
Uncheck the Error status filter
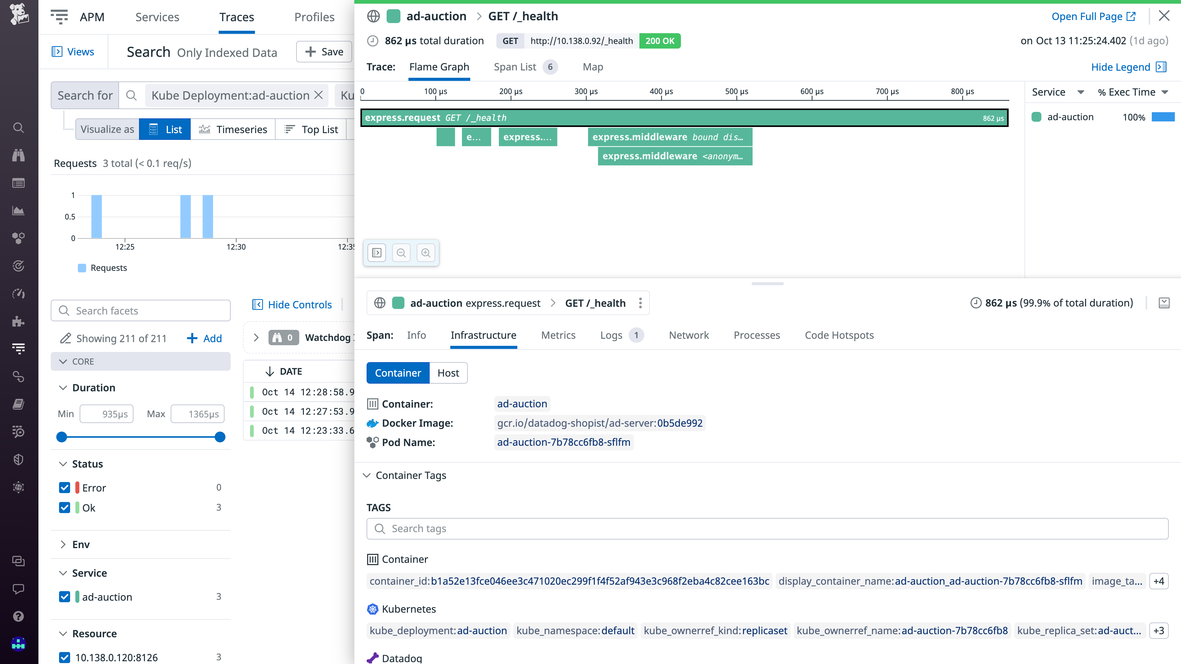pyautogui.click(x=65, y=488)
